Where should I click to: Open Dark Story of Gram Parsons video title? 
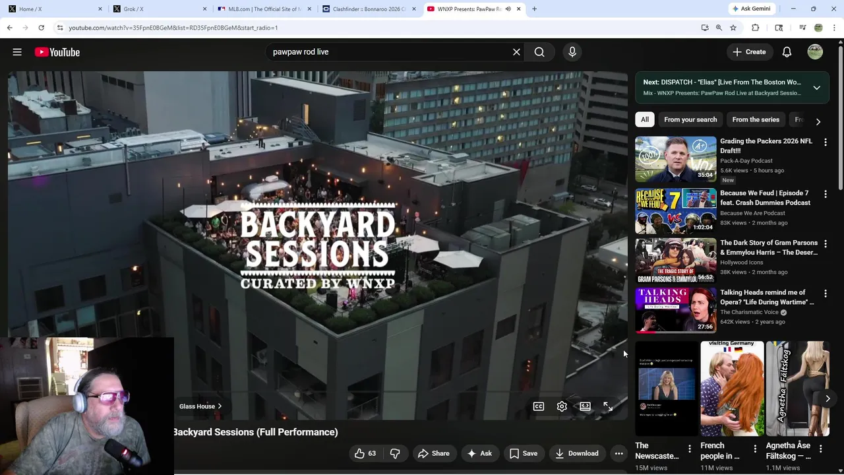769,247
